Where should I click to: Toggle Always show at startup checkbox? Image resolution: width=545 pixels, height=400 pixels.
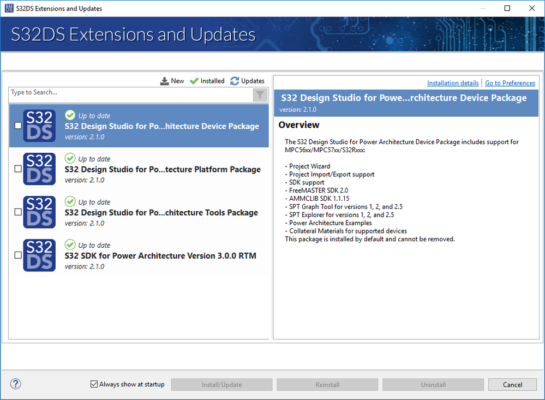pos(94,384)
